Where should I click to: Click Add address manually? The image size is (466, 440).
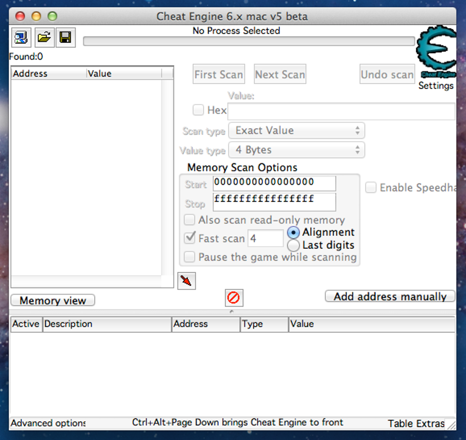[x=390, y=296]
